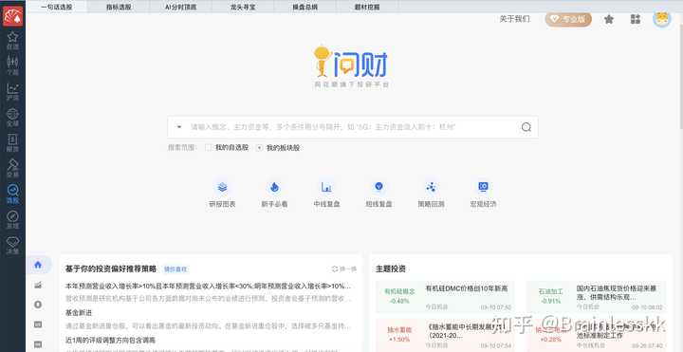Select the home icon in secondary sidebar
The width and height of the screenshot is (683, 352).
(38, 265)
